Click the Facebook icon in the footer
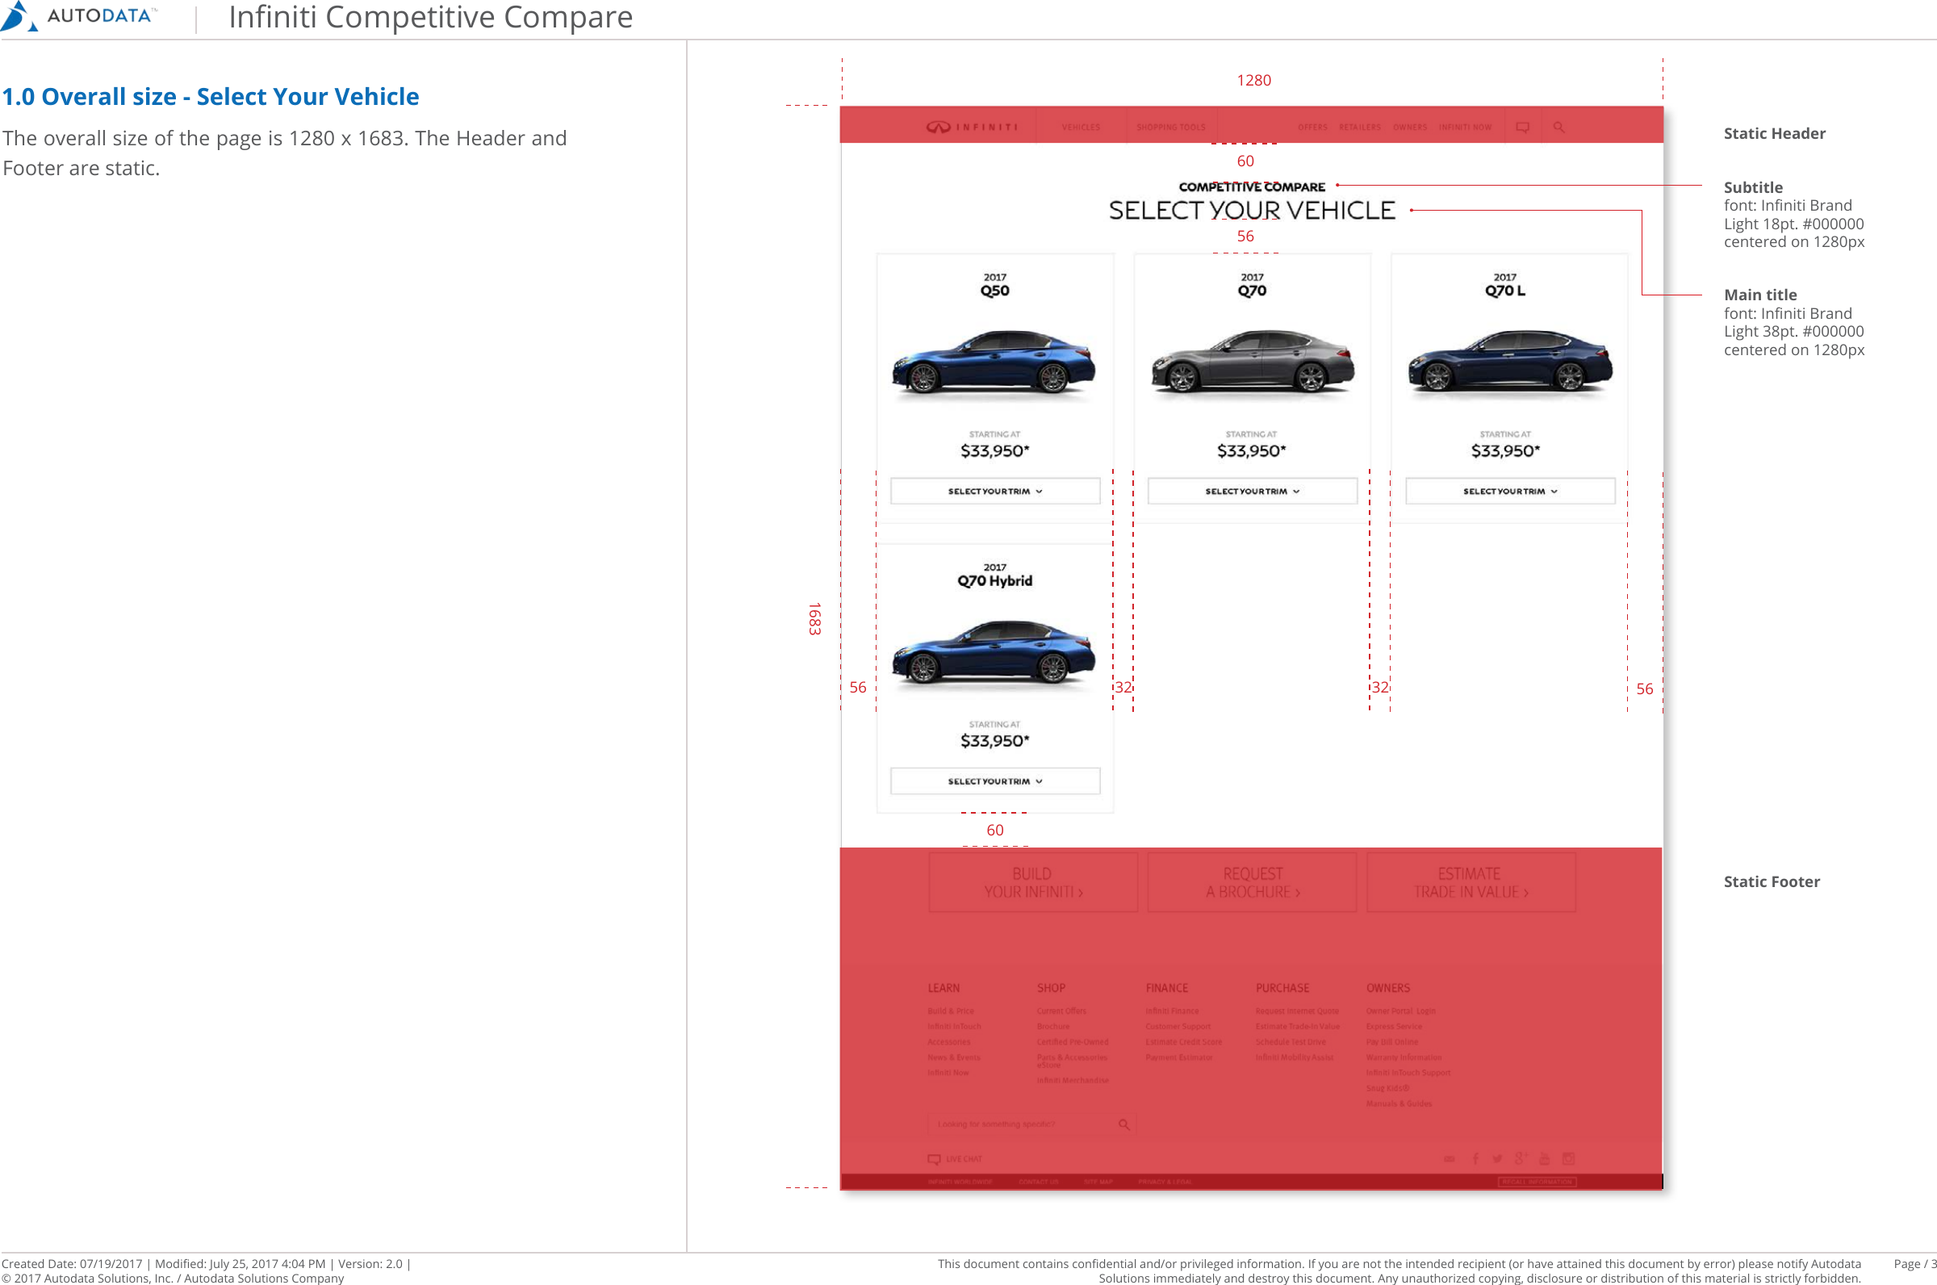 tap(1475, 1158)
